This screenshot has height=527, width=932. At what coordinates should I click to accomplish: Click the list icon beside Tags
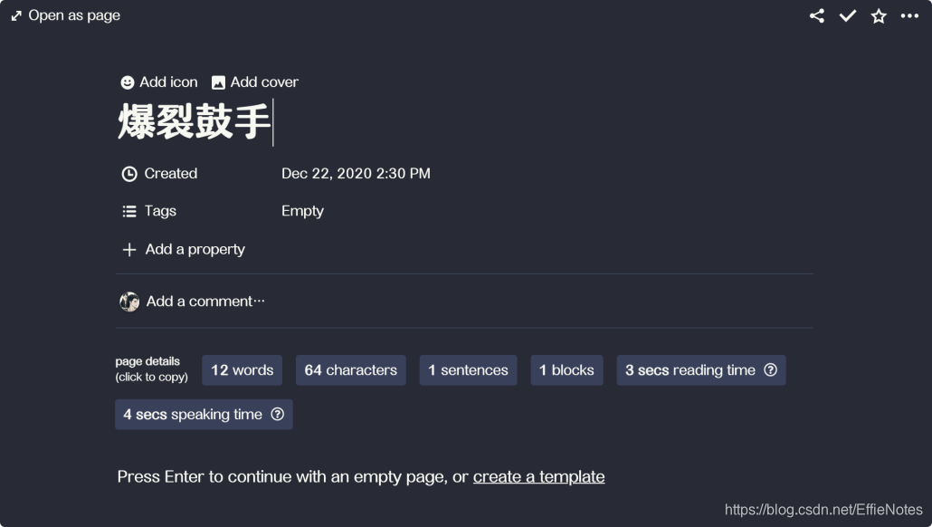pyautogui.click(x=128, y=210)
